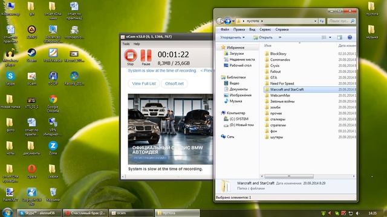This screenshot has height=217, width=387.
Task: Open Недавние места in the sidebar
Action: [x=242, y=59]
